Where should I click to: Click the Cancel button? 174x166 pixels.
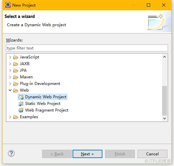point(152,154)
